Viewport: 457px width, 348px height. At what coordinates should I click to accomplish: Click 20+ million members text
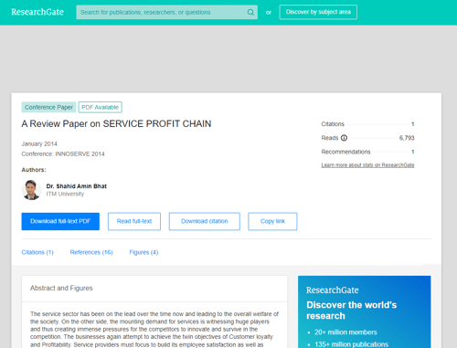click(345, 332)
